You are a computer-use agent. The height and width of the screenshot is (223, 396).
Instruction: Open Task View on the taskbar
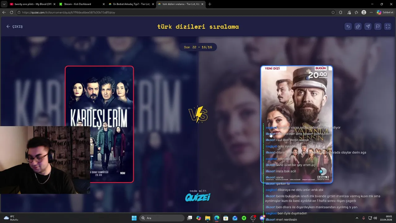(x=190, y=218)
